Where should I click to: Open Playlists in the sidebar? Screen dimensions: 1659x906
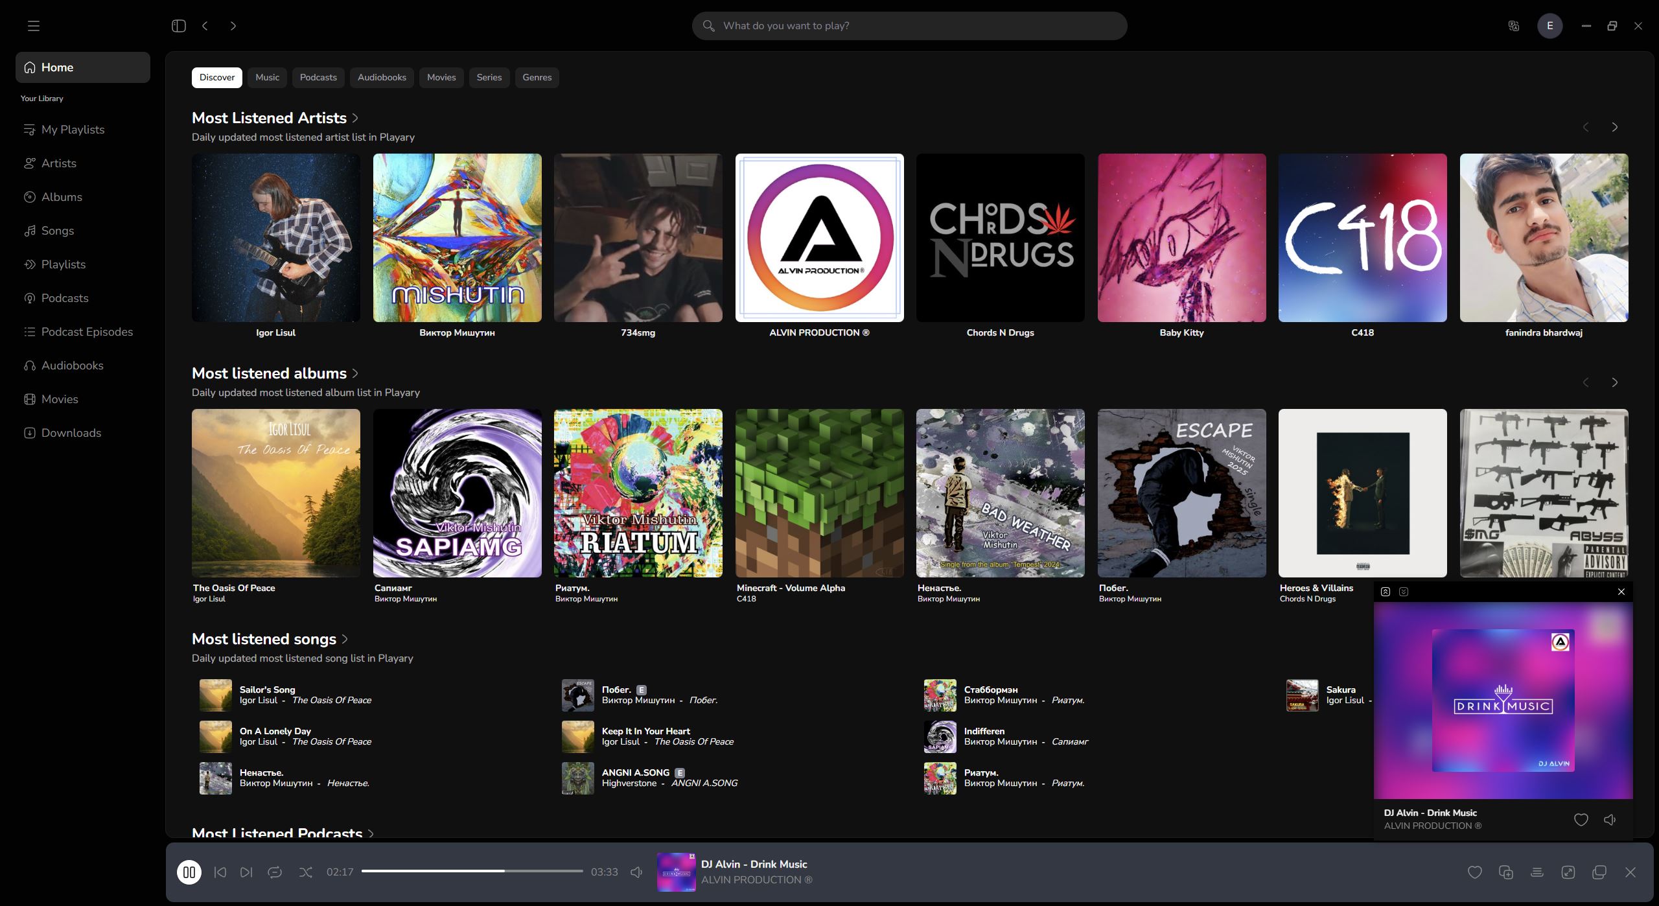tap(83, 264)
